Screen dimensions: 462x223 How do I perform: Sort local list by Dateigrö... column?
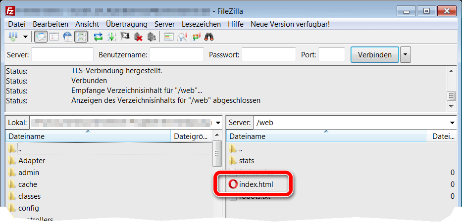[x=191, y=136]
